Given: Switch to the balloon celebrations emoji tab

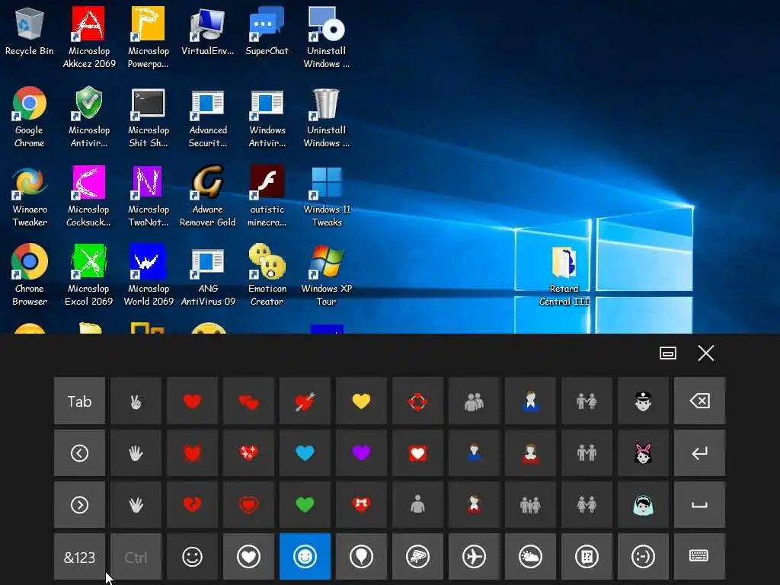Looking at the screenshot, I should pyautogui.click(x=361, y=557).
